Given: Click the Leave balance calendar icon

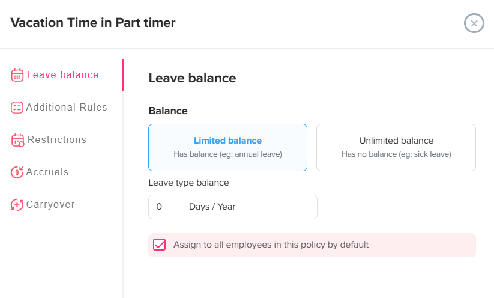Looking at the screenshot, I should pyautogui.click(x=17, y=75).
